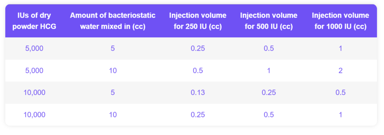Click water amount 10 in the second row
The height and width of the screenshot is (135, 384).
112,71
